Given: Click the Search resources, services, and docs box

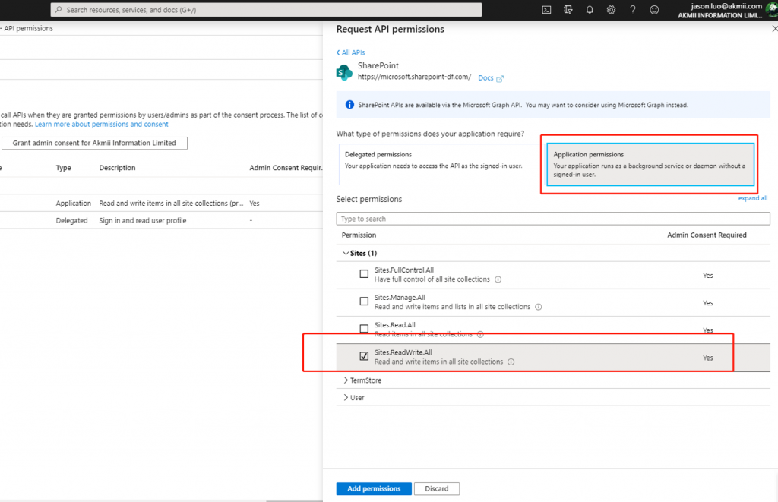Looking at the screenshot, I should [x=266, y=10].
